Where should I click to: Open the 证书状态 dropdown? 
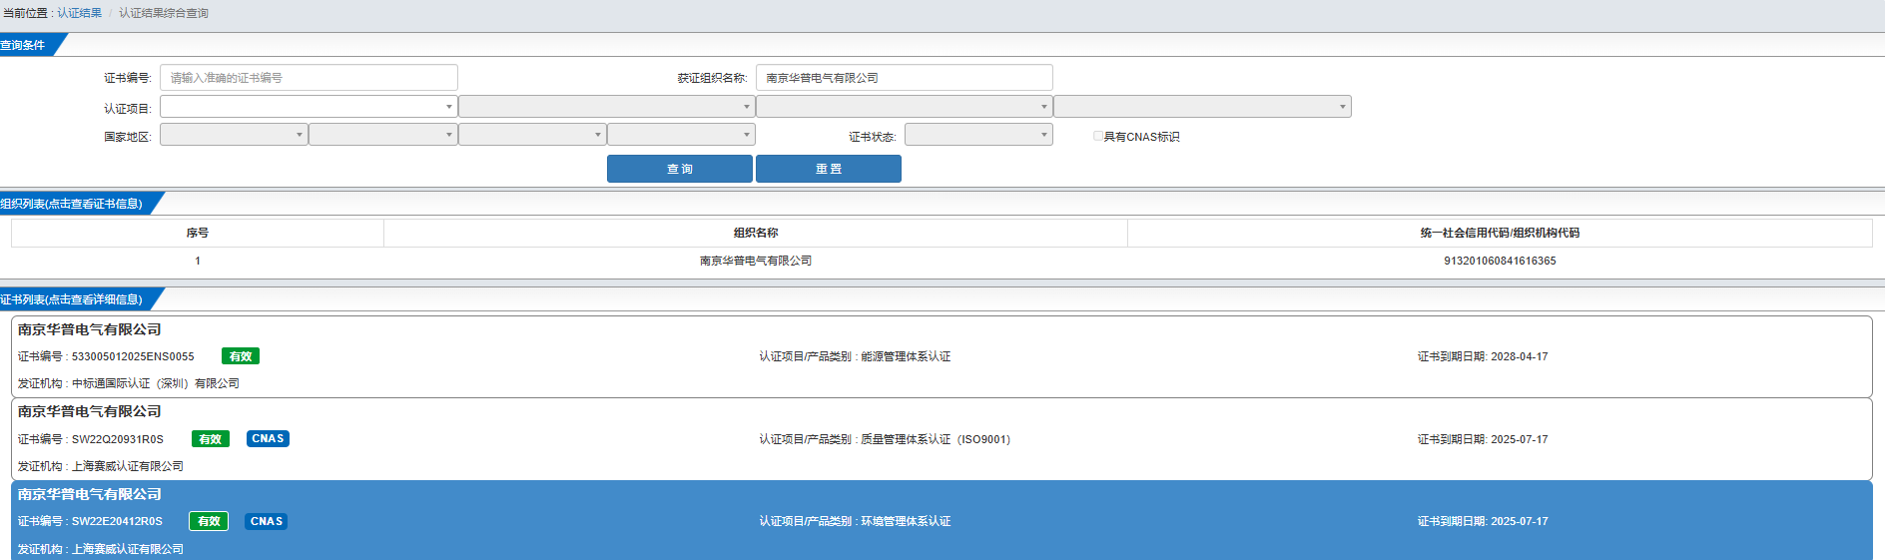(978, 135)
